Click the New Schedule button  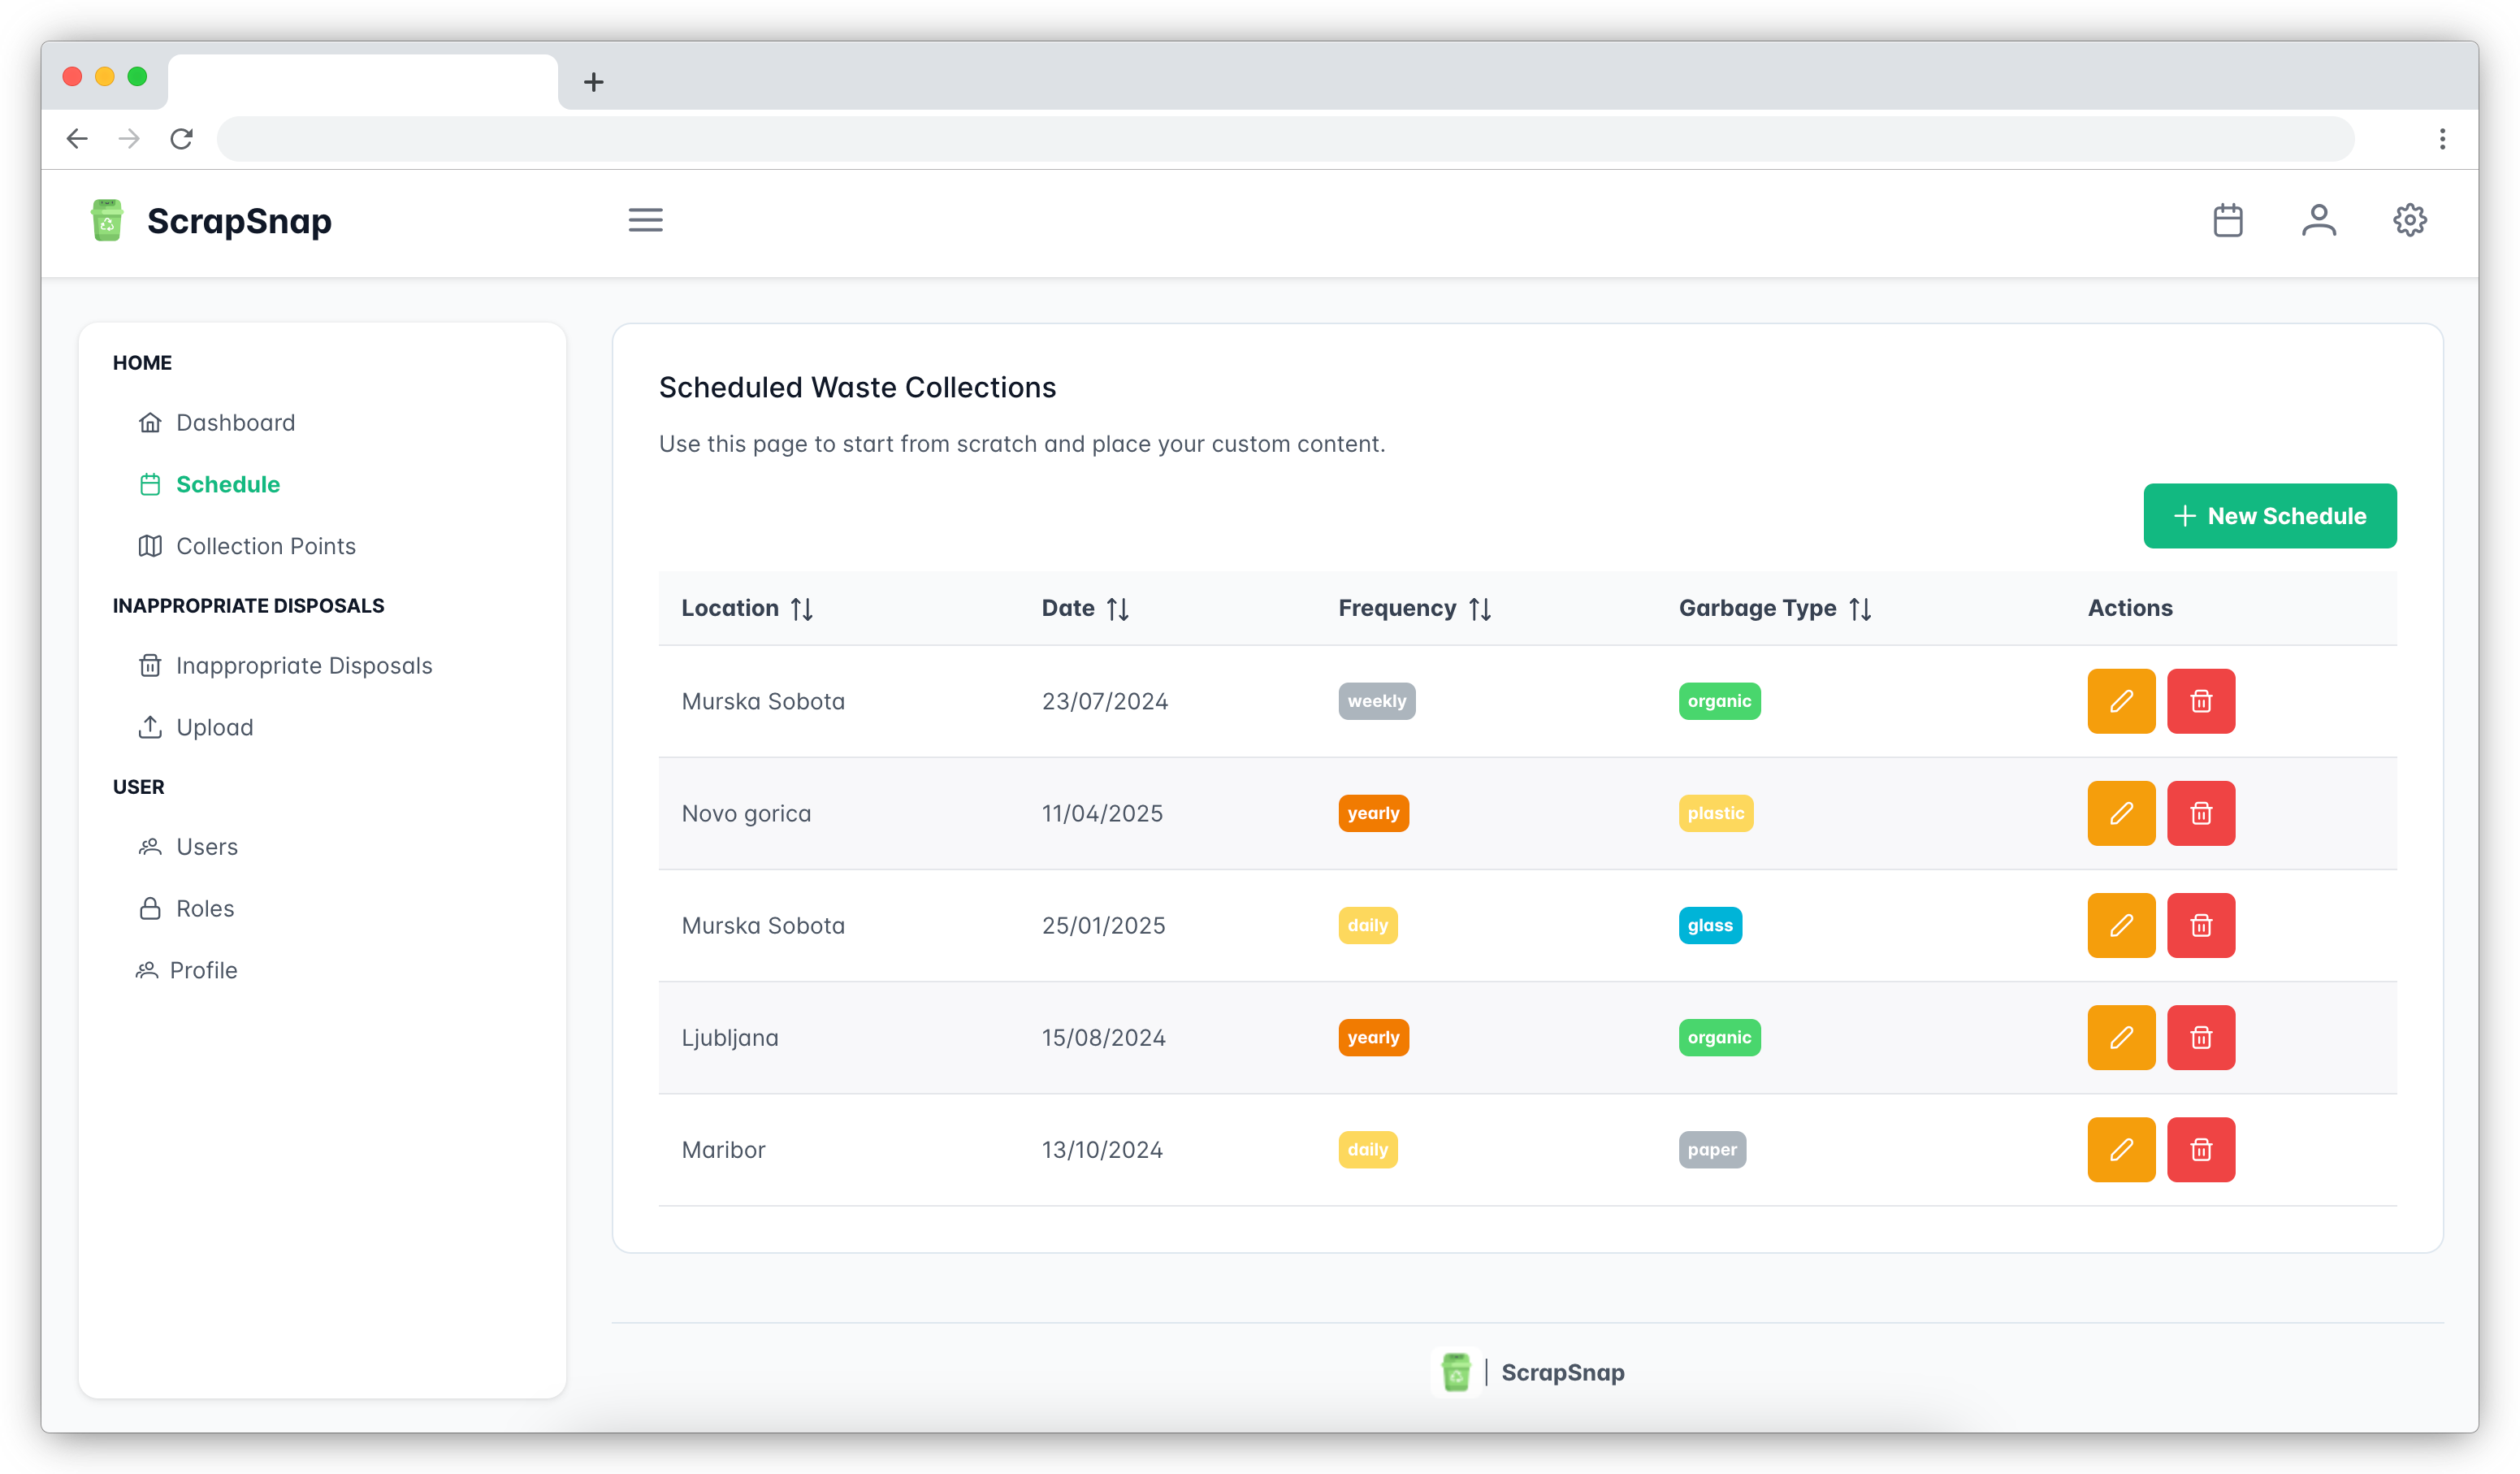tap(2269, 516)
